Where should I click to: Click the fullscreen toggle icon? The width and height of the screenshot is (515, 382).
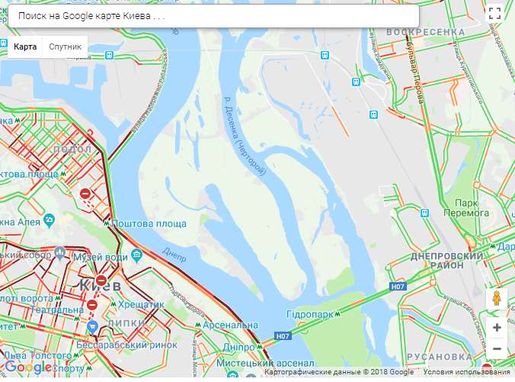(494, 14)
